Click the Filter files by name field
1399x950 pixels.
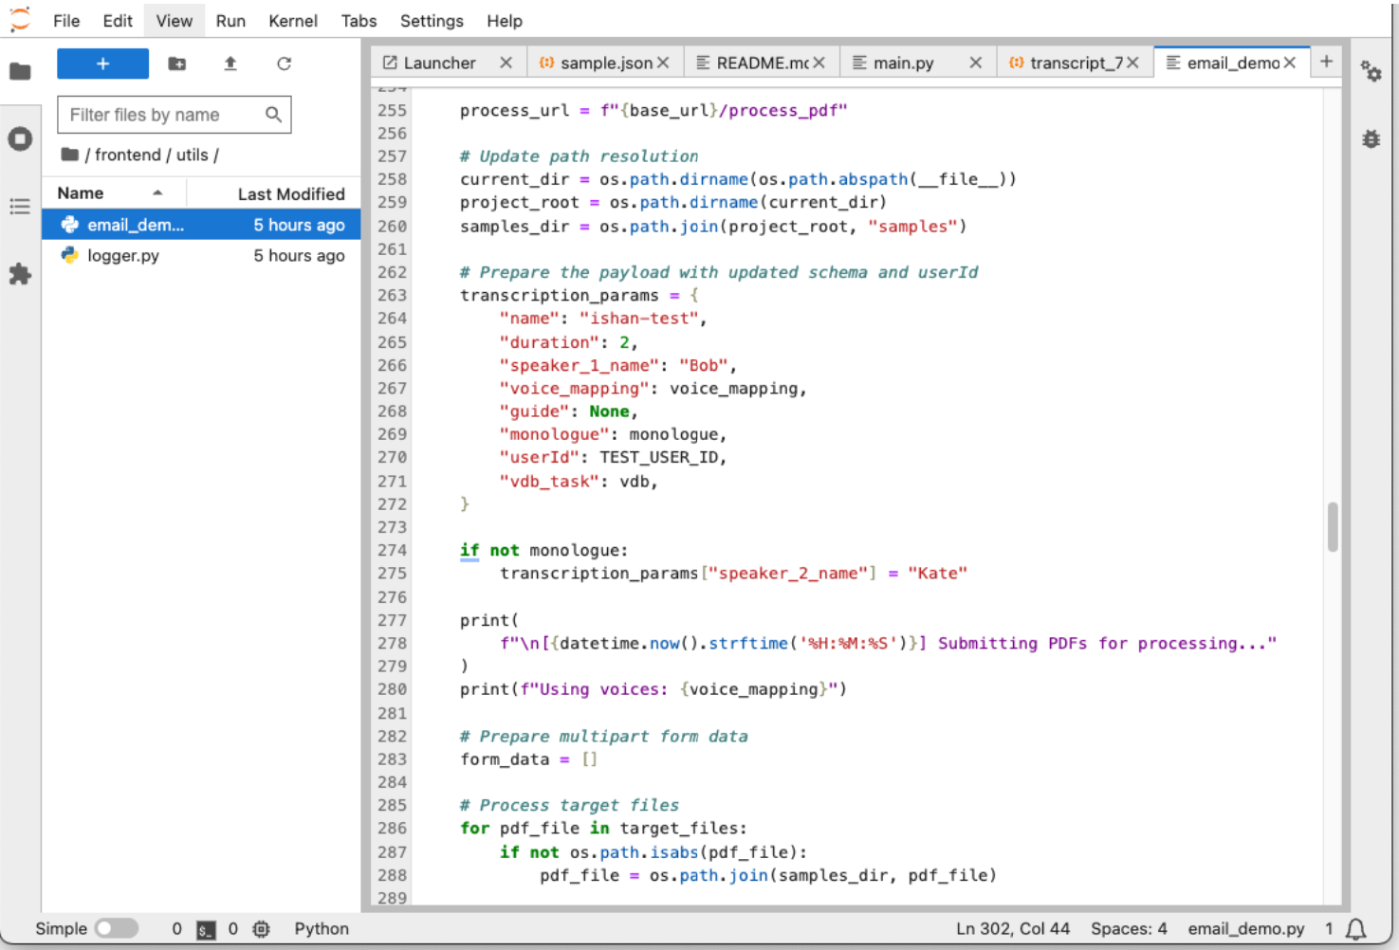point(161,115)
